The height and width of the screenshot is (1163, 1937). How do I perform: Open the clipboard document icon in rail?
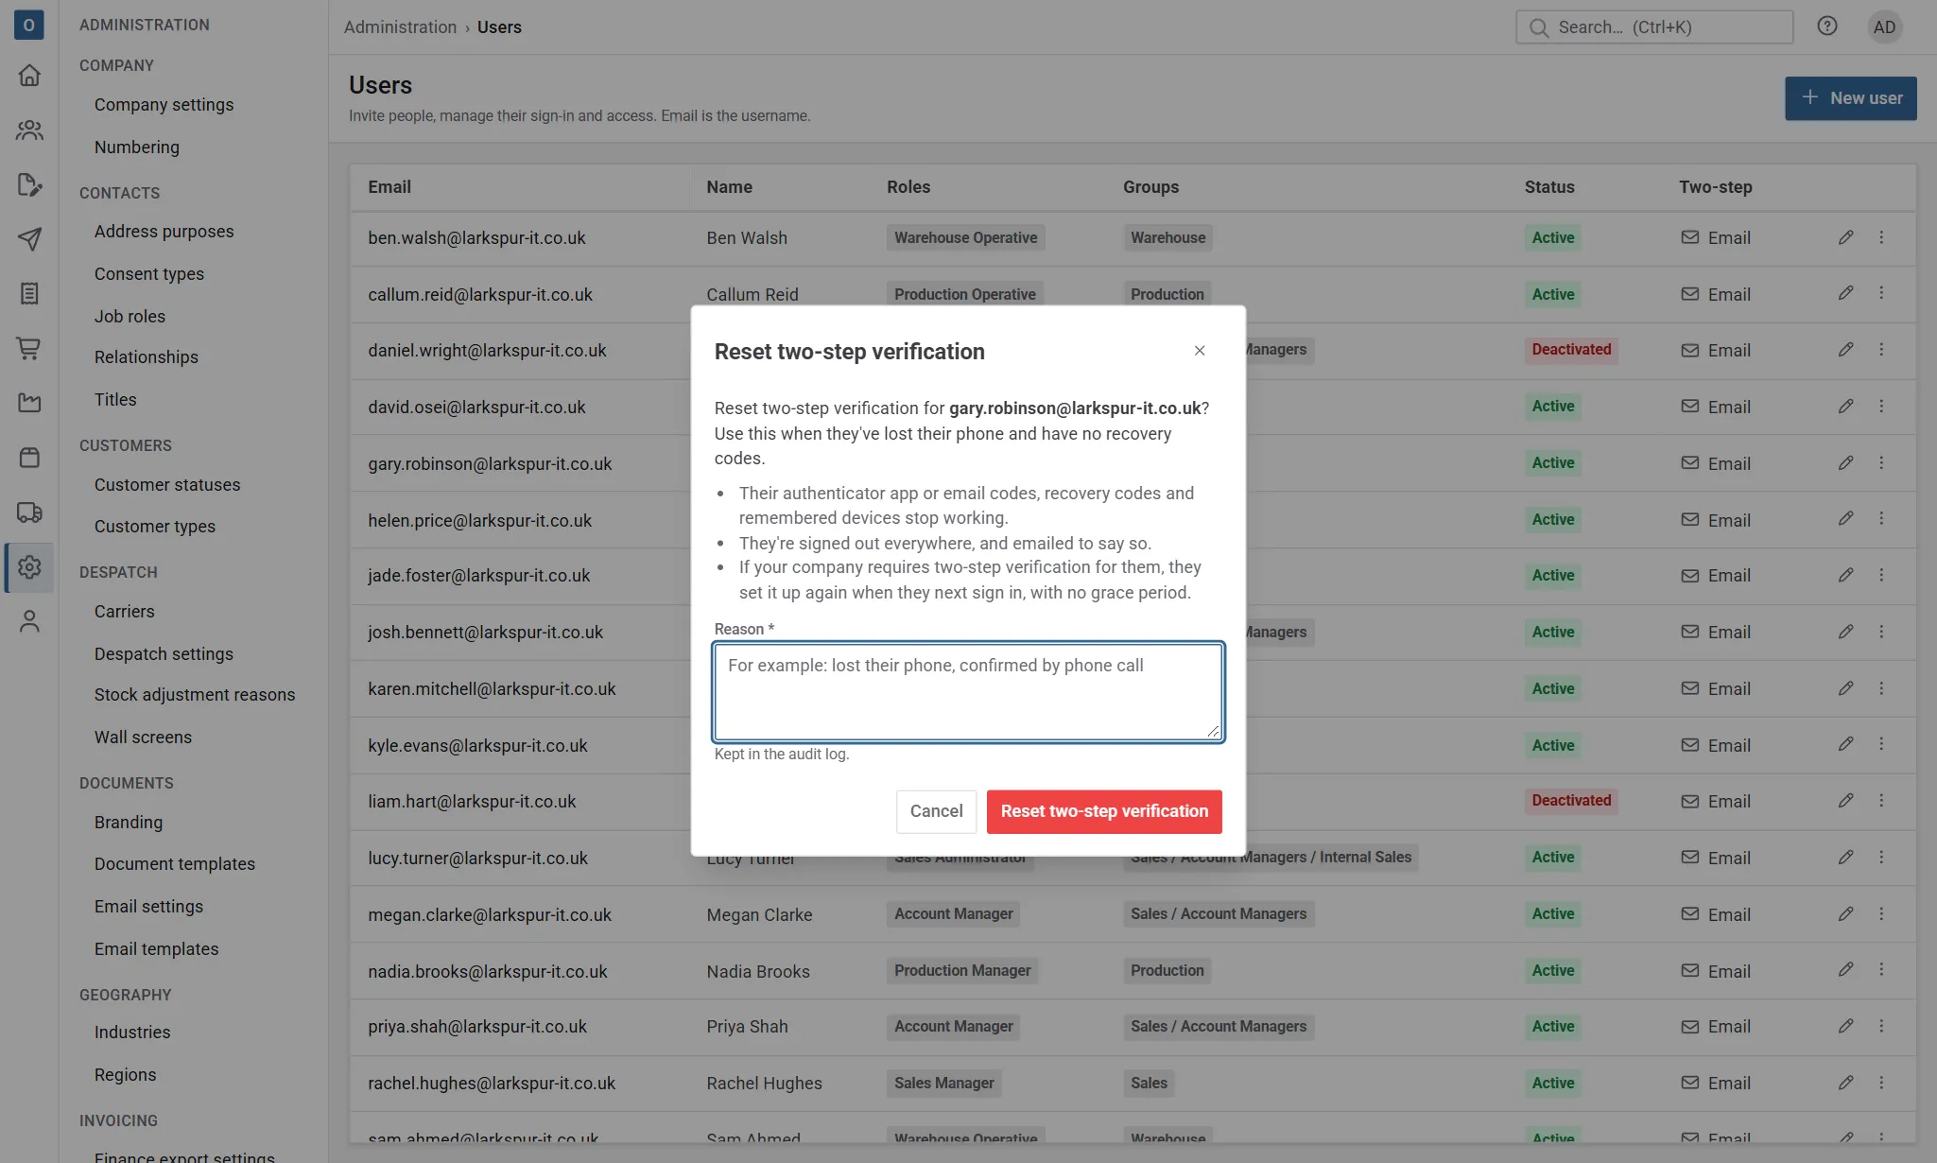(29, 294)
